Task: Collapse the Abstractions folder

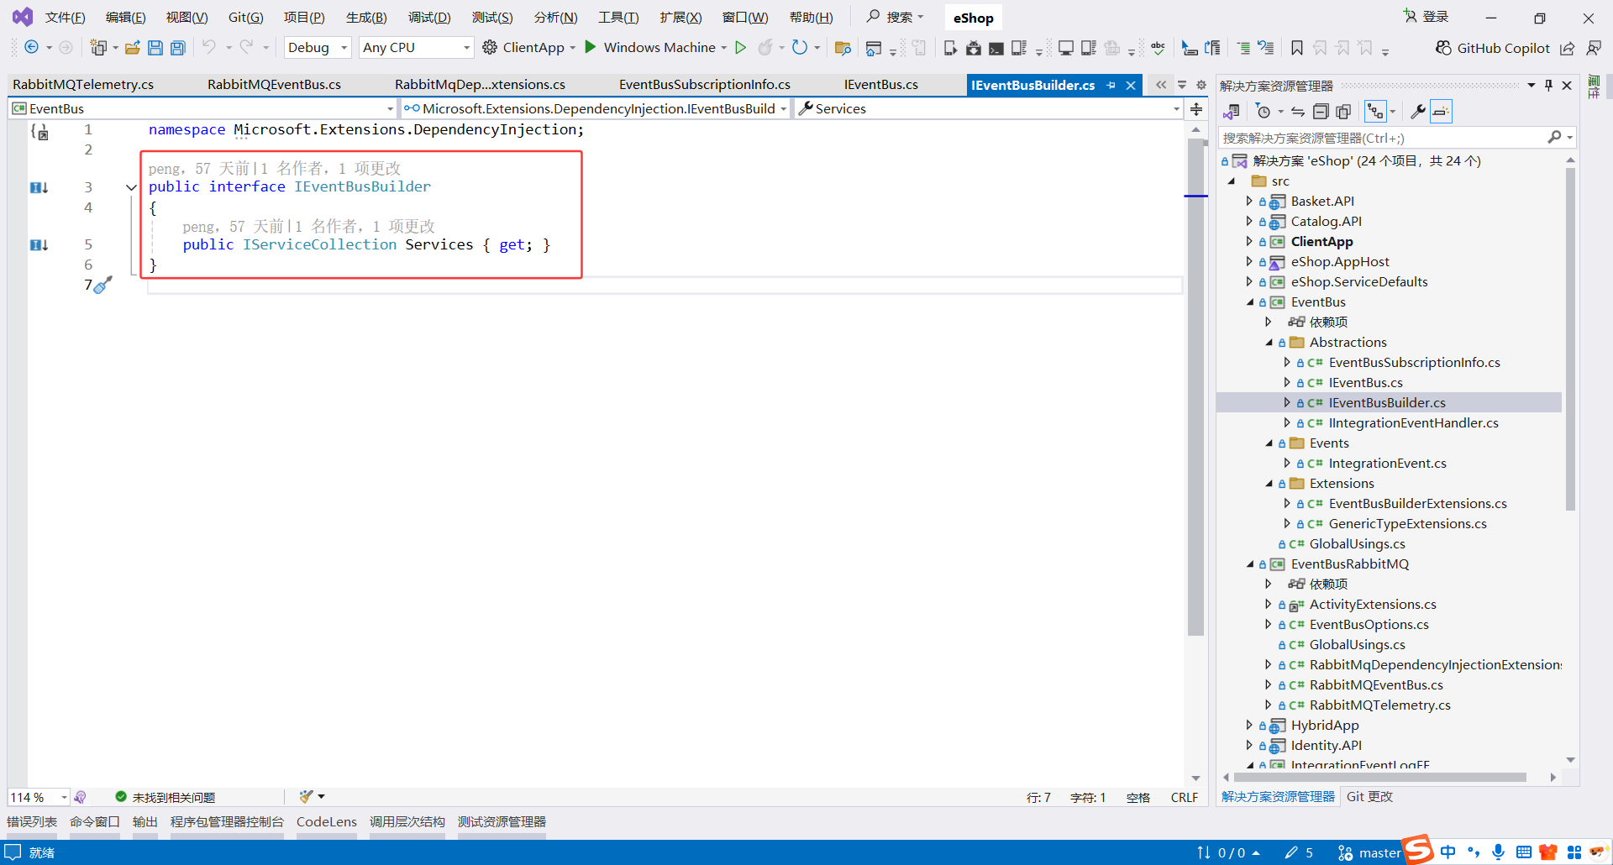Action: pos(1269,343)
